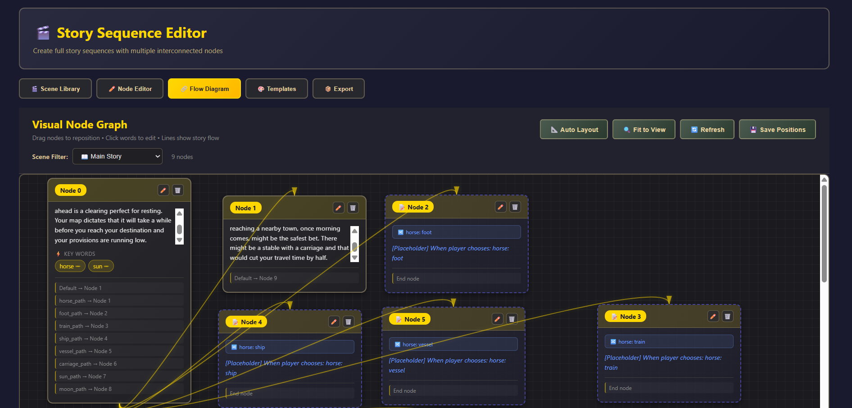This screenshot has width=852, height=408.
Task: Click scroll down arrow in Node 0 text
Action: point(180,240)
